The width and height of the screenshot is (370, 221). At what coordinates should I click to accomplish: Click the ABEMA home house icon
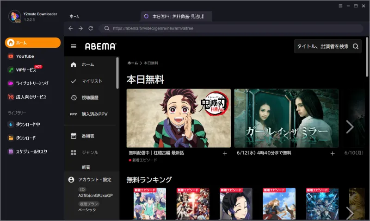[74, 64]
